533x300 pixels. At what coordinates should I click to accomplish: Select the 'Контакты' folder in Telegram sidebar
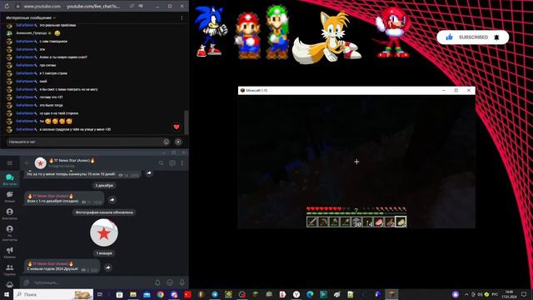pyautogui.click(x=9, y=214)
